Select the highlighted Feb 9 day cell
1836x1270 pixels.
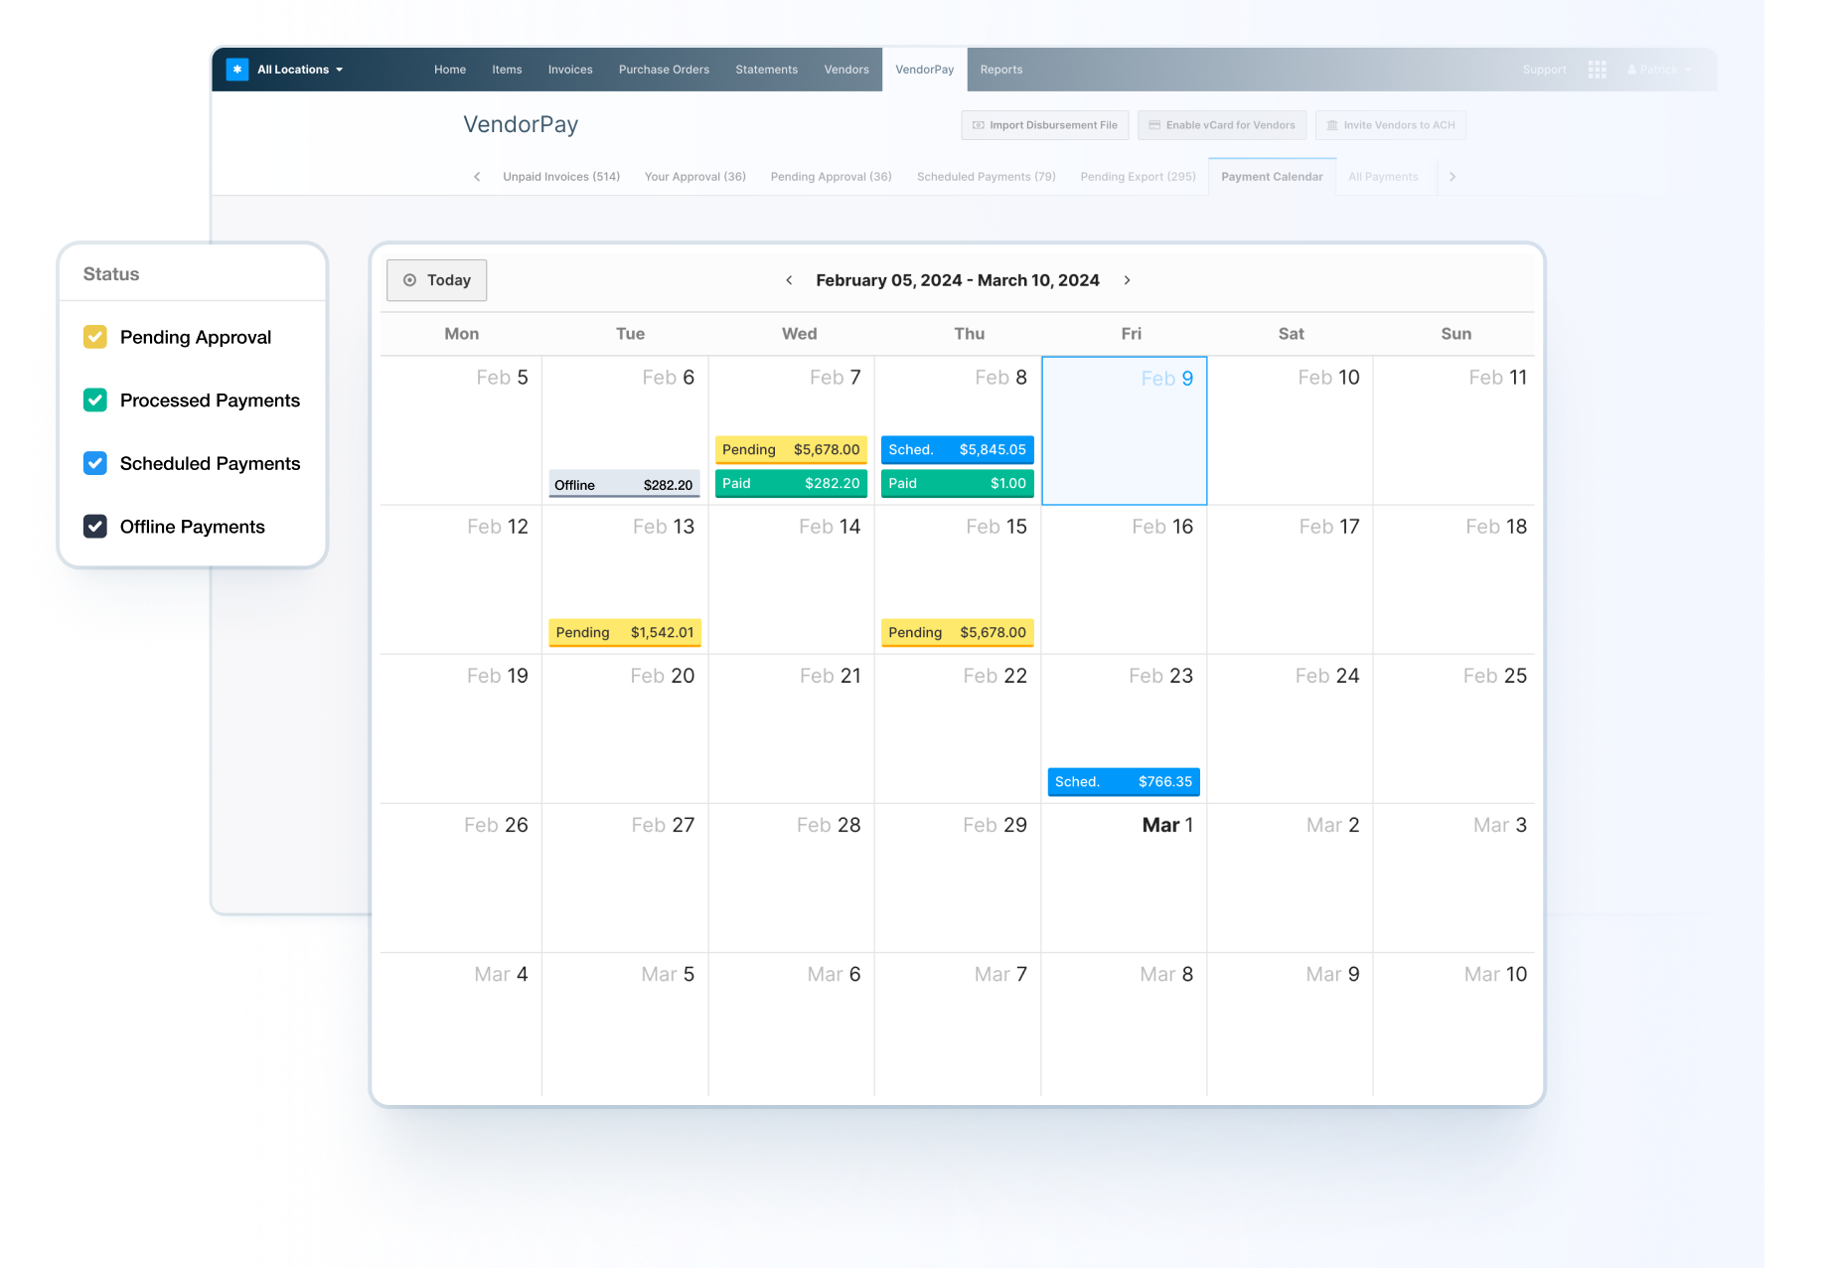tap(1125, 430)
